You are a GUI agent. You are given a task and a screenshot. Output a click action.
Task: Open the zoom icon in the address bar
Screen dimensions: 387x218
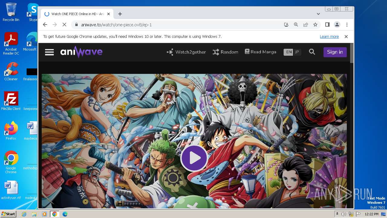pyautogui.click(x=296, y=25)
